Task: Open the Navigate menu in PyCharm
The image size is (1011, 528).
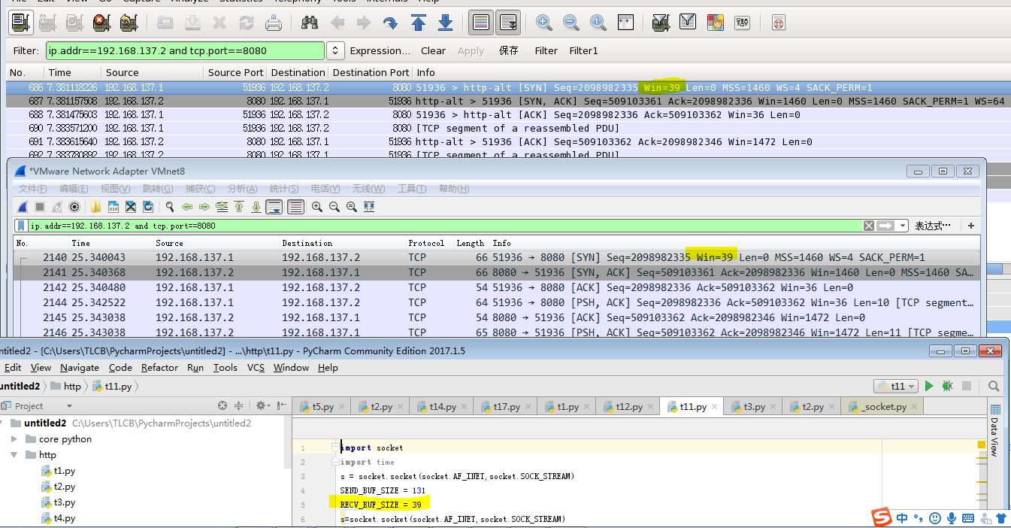Action: point(80,368)
